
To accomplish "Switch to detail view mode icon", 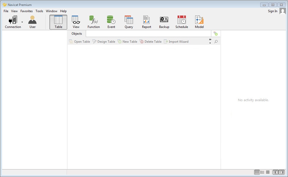I will point(263,172).
